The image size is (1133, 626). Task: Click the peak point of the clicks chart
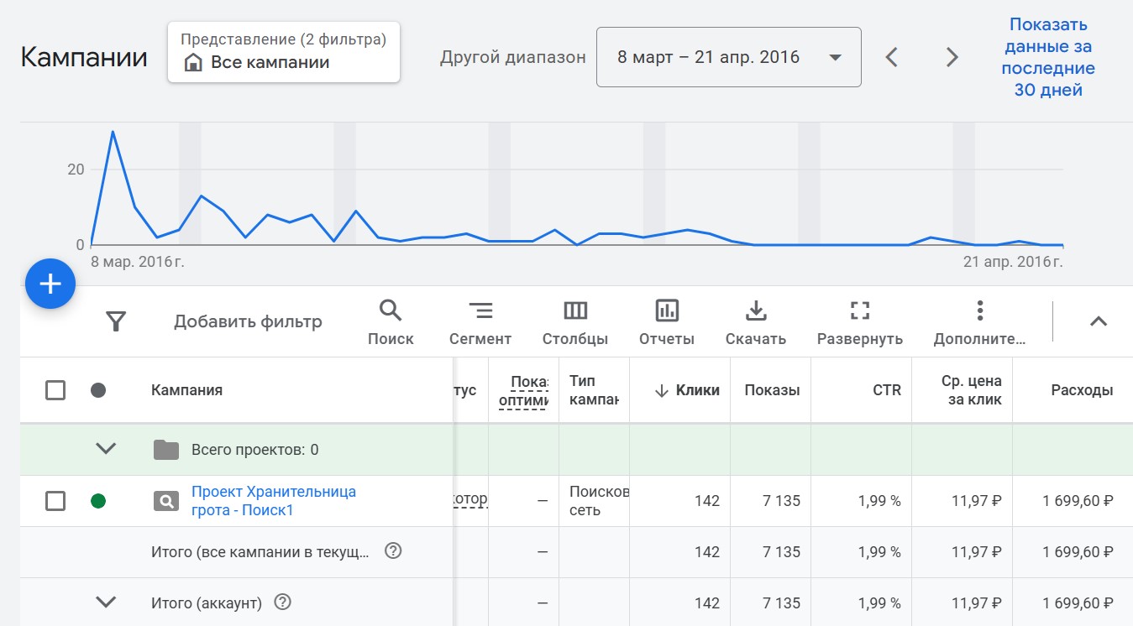pos(113,131)
